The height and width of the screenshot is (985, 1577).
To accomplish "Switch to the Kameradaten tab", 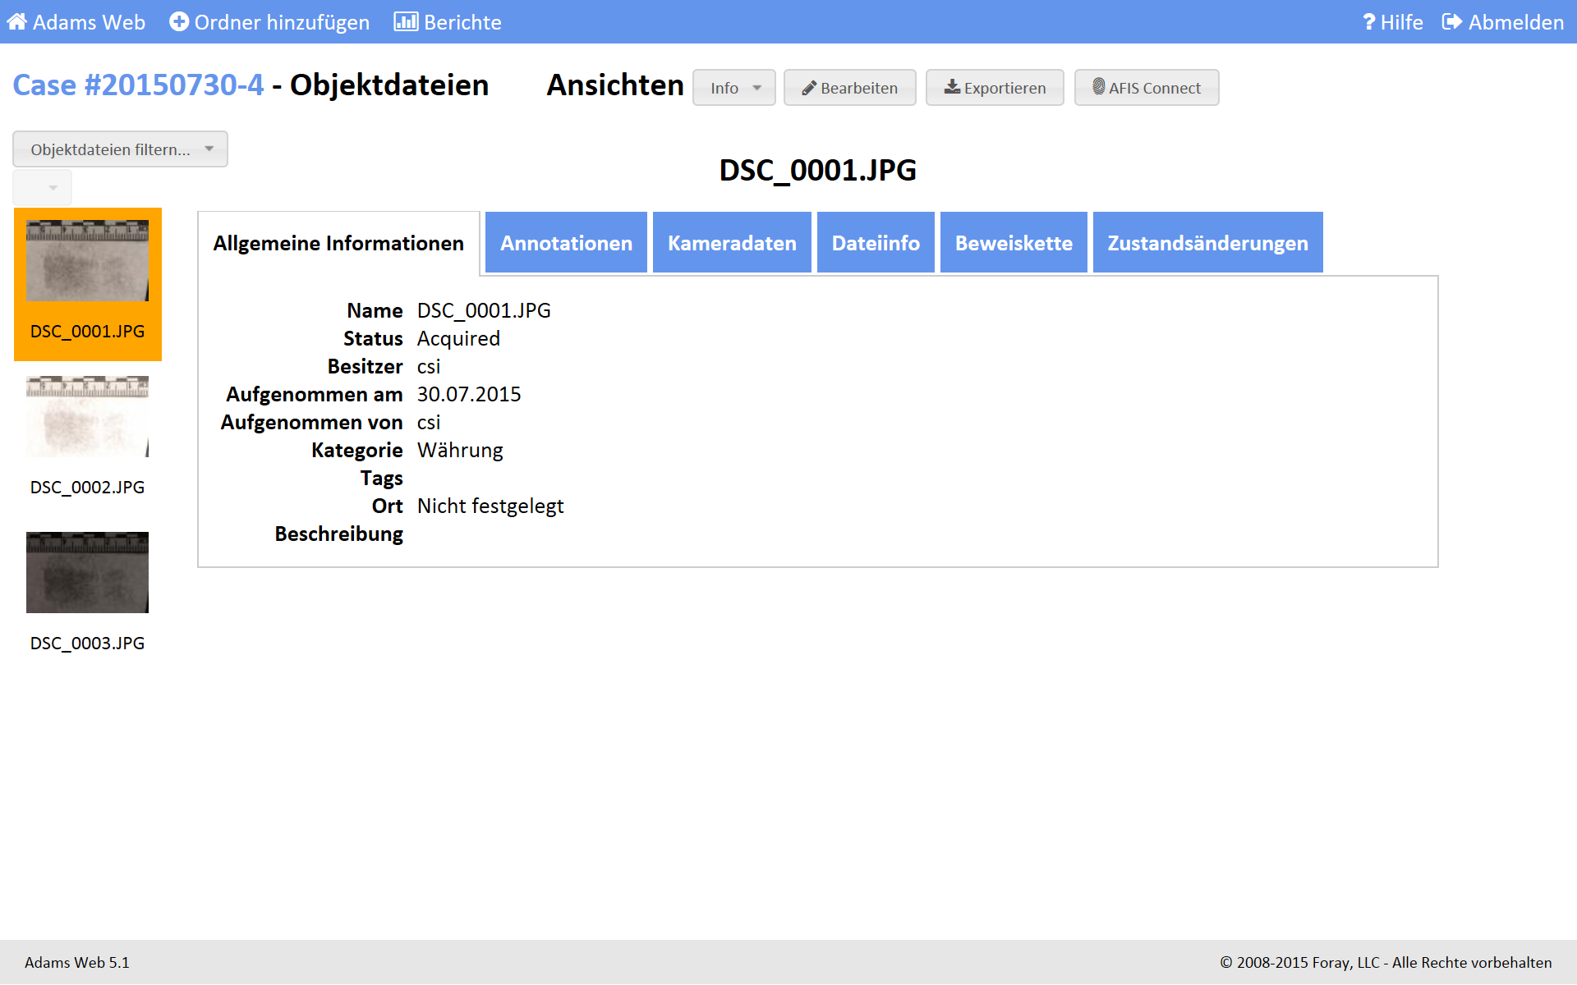I will 731,243.
